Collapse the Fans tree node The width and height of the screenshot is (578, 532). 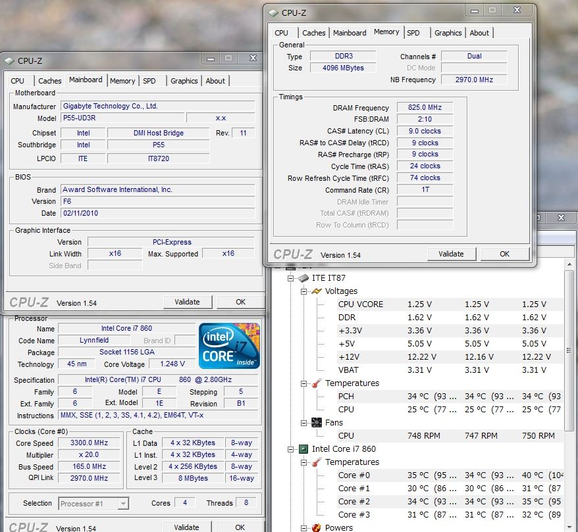[303, 423]
